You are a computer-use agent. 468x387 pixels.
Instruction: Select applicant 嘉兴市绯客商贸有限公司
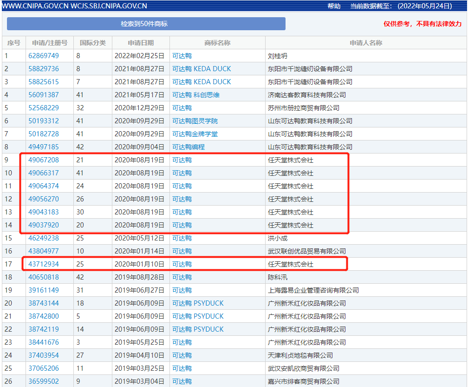pyautogui.click(x=304, y=381)
